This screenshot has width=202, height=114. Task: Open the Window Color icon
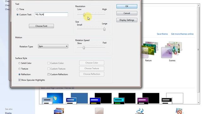coord(99,111)
